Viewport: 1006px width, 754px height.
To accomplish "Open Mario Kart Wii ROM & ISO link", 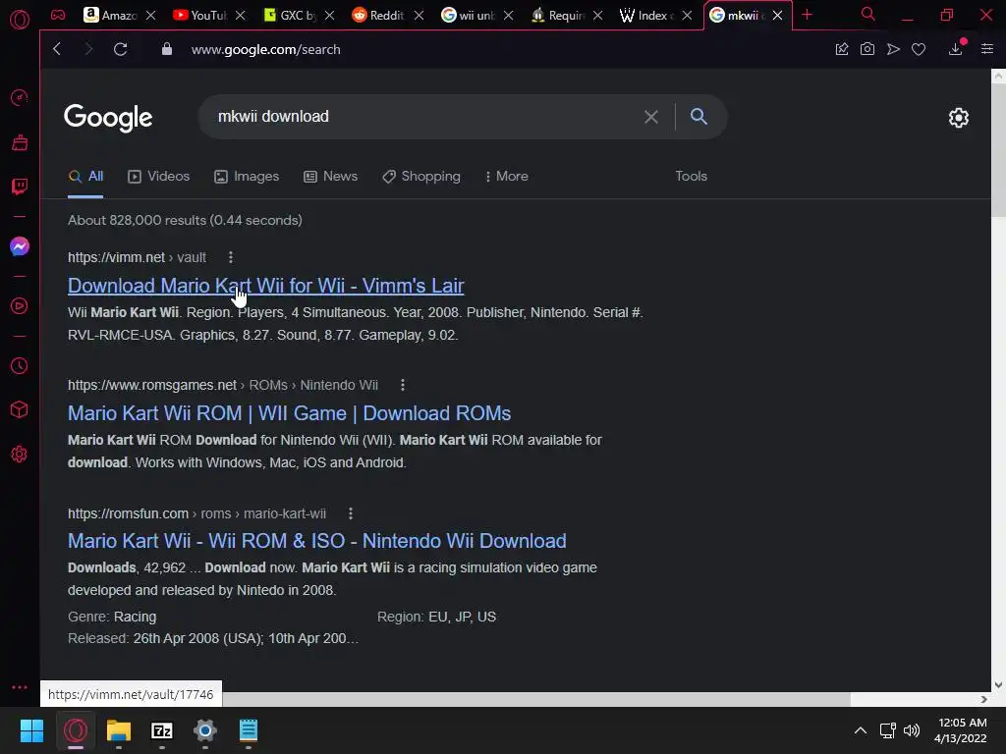I will coord(317,541).
